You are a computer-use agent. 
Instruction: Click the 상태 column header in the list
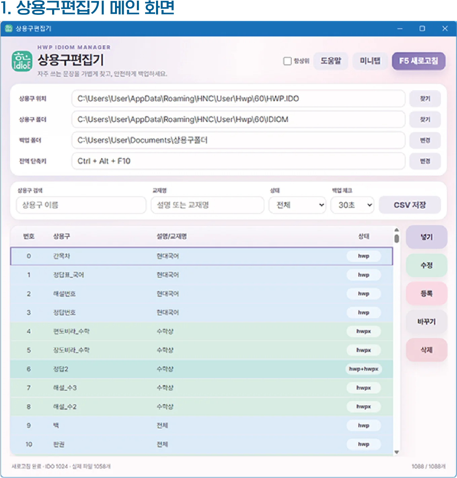click(x=364, y=236)
